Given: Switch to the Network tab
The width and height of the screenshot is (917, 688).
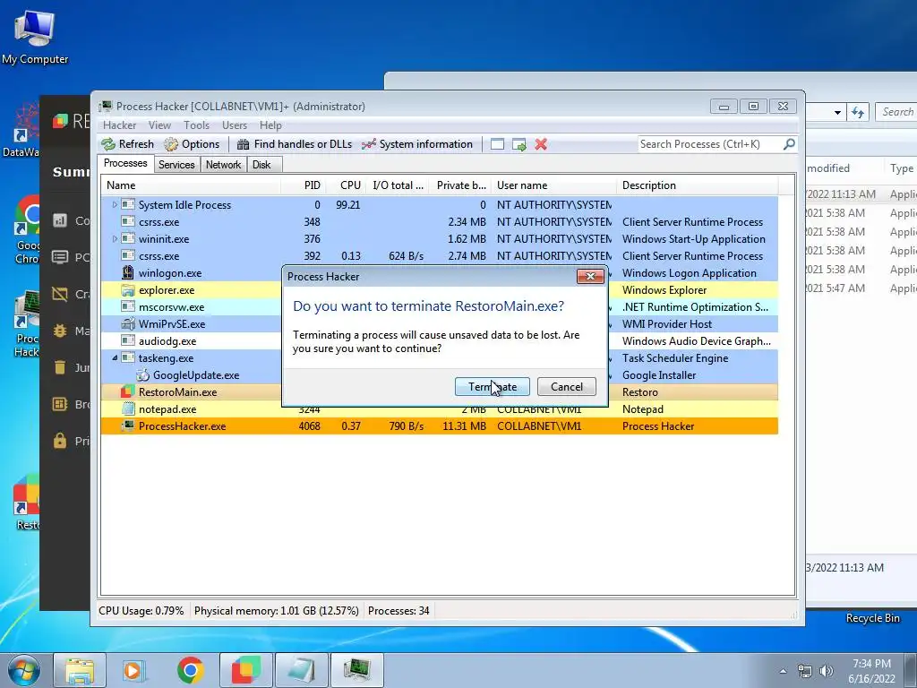Looking at the screenshot, I should click(x=223, y=165).
